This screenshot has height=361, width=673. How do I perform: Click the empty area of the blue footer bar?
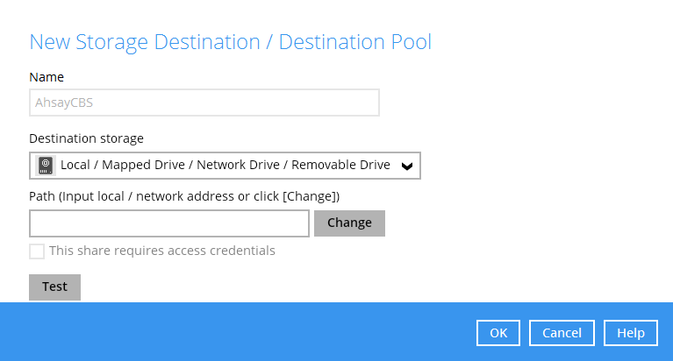click(x=236, y=332)
